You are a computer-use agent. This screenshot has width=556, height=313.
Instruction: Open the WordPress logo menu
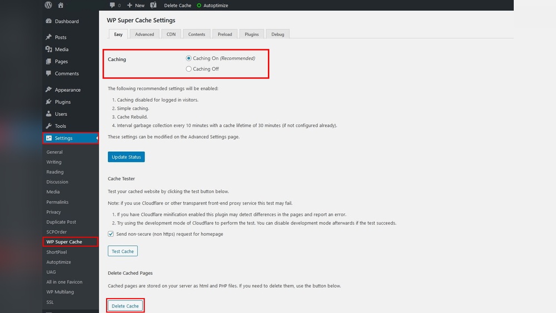pyautogui.click(x=48, y=5)
